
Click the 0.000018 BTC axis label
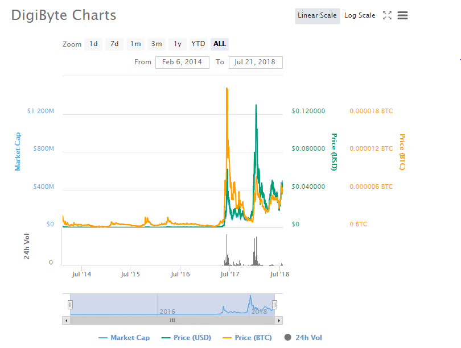click(371, 111)
